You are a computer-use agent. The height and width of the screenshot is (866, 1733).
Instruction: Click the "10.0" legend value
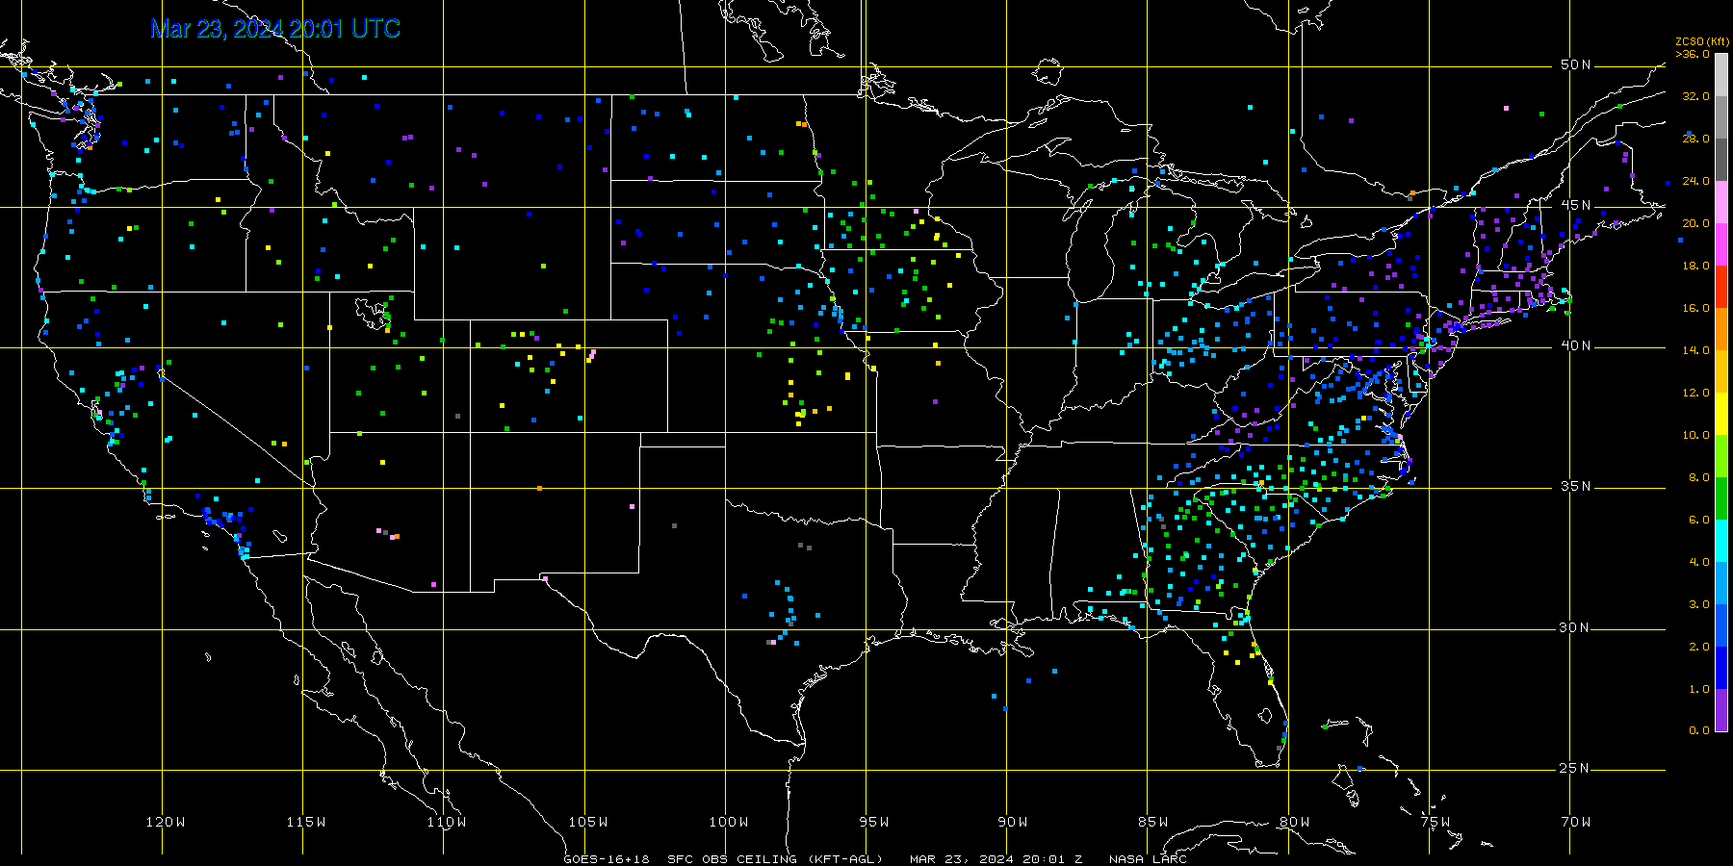[1696, 435]
